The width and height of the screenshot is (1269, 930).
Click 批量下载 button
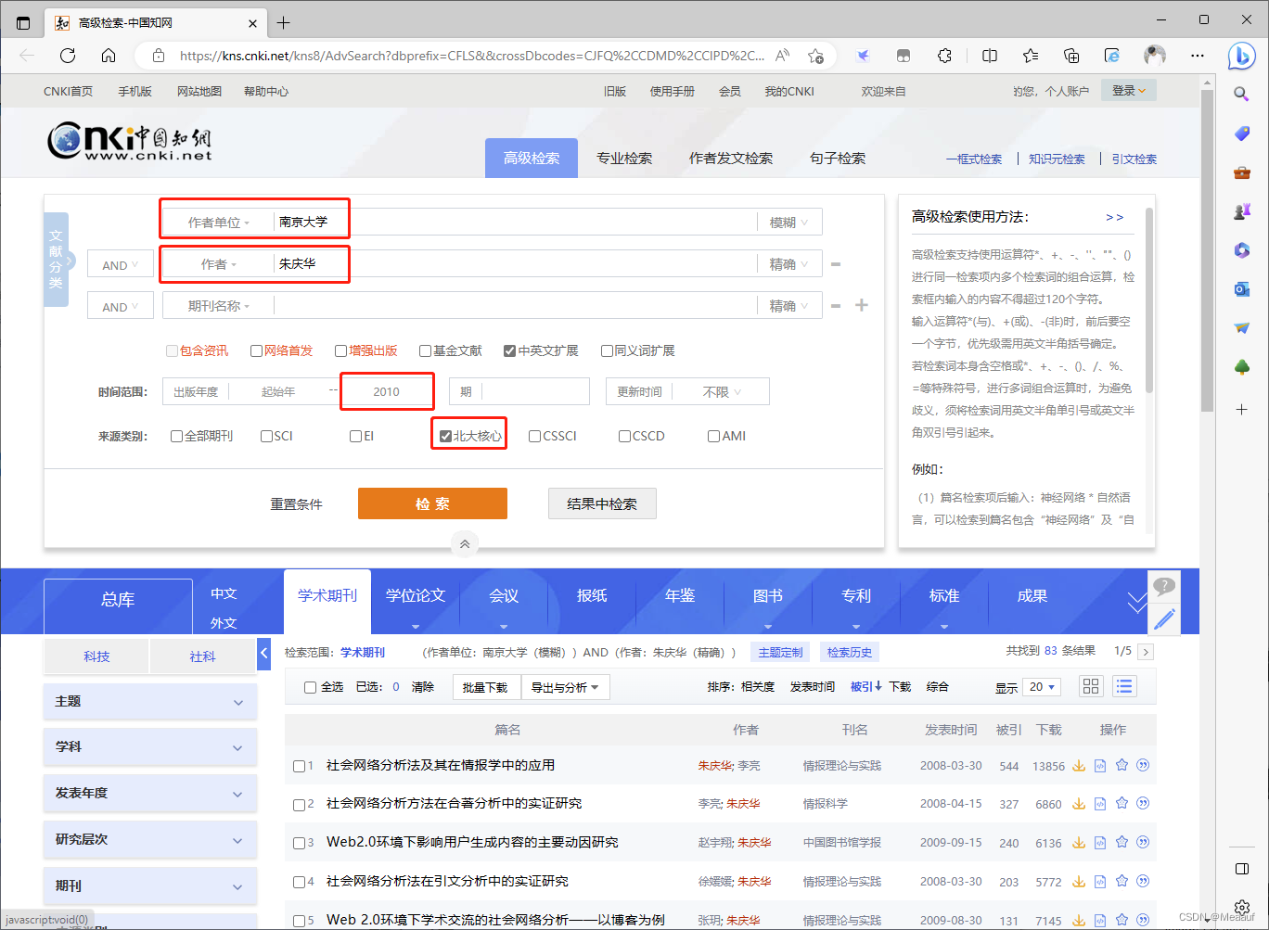485,687
